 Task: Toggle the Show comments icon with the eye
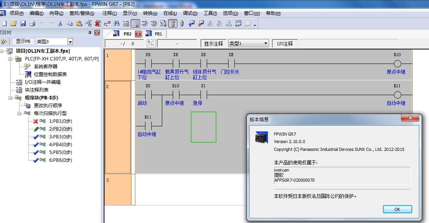click(135, 23)
